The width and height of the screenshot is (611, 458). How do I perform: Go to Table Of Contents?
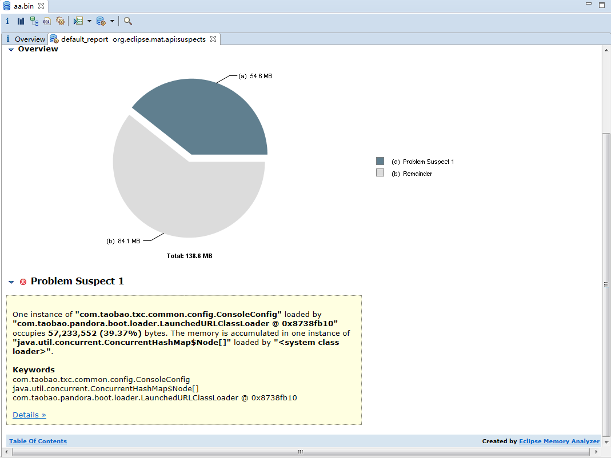click(38, 441)
